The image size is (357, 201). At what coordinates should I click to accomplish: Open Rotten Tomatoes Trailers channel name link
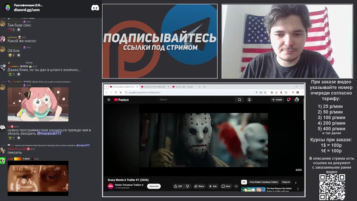click(x=128, y=185)
